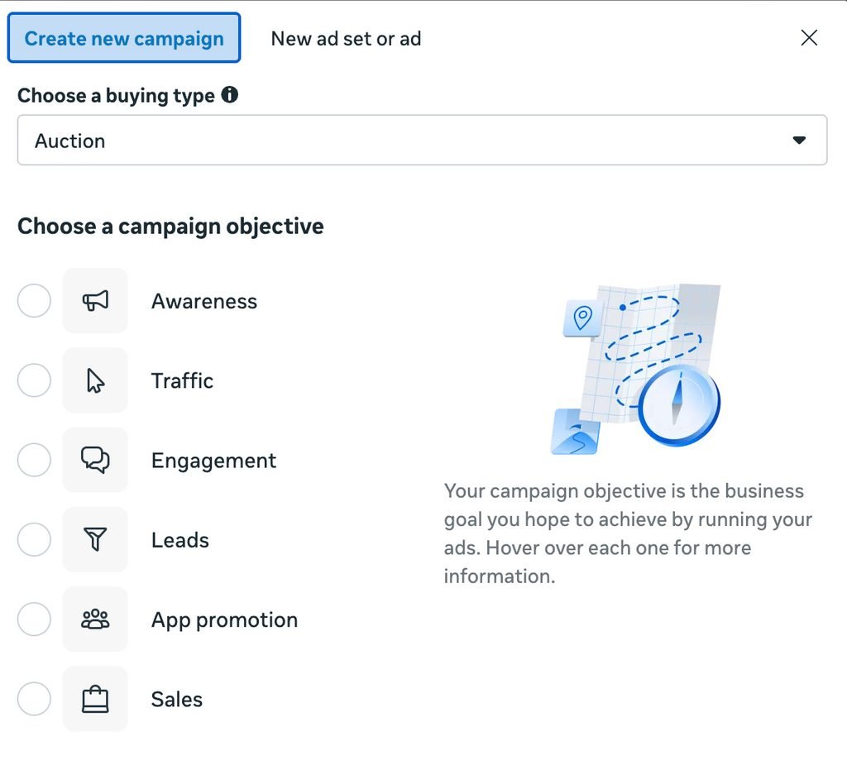This screenshot has width=847, height=784.
Task: Open the buying type info icon
Action: coord(230,95)
